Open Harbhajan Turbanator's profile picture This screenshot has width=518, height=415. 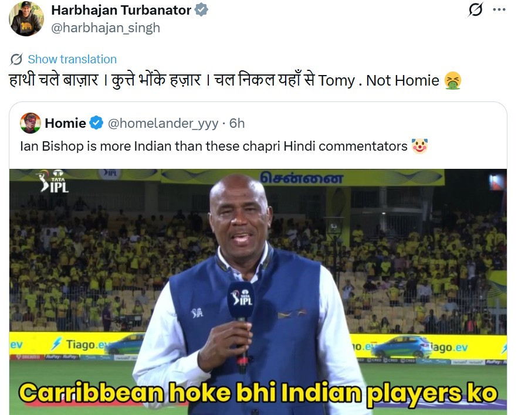(x=26, y=19)
